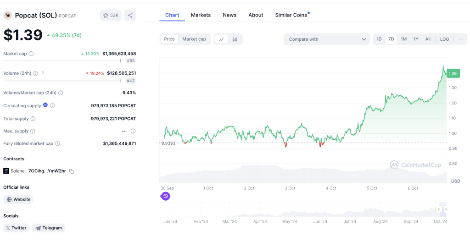Click the 1.39 current price label

click(x=453, y=73)
